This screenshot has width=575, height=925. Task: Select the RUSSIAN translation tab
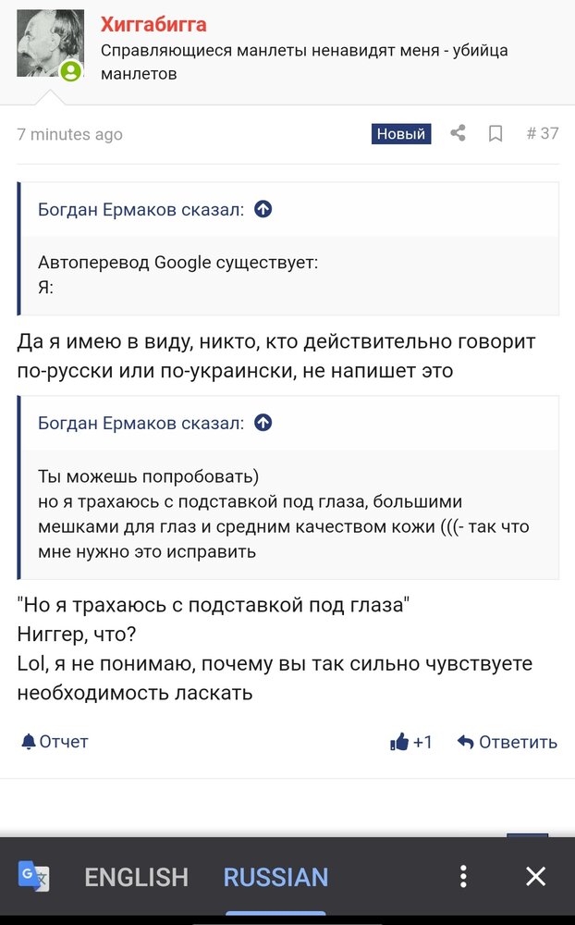coord(275,877)
